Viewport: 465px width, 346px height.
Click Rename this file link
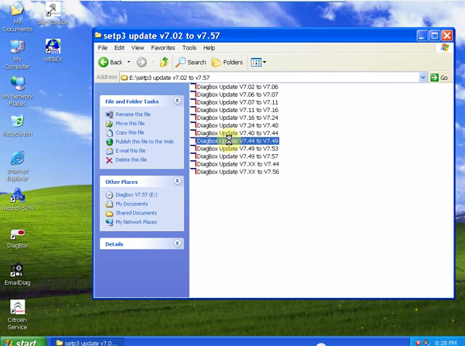[133, 114]
